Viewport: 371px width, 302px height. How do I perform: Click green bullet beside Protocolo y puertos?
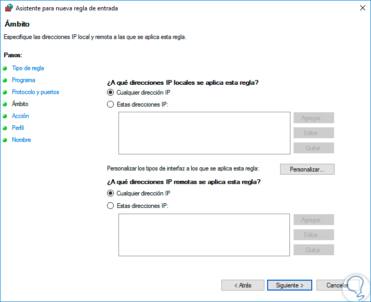pyautogui.click(x=5, y=92)
